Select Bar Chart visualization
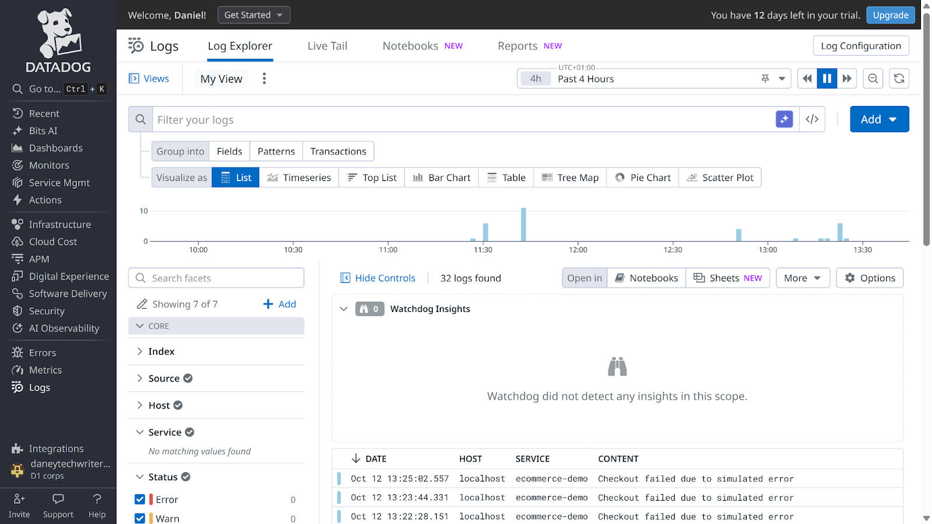Viewport: 932px width, 524px height. click(x=442, y=178)
